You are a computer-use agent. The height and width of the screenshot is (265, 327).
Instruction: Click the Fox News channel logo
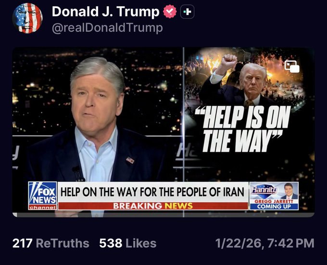pos(42,196)
